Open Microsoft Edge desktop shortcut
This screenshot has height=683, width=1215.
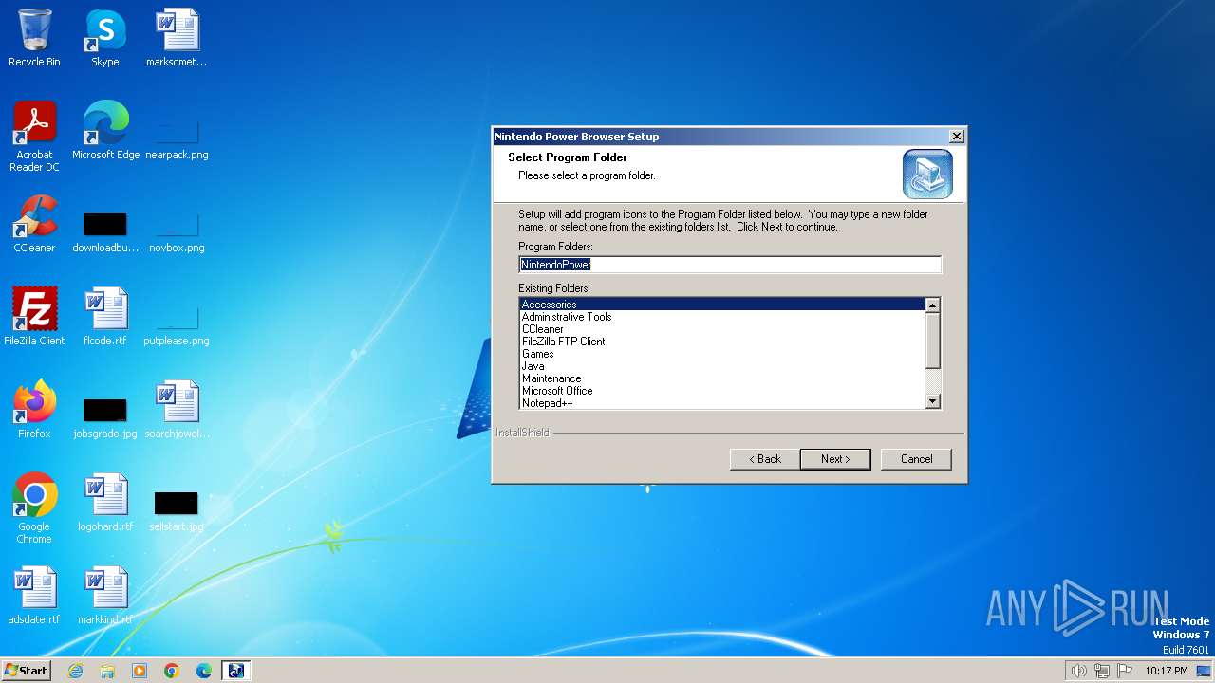[x=105, y=131]
